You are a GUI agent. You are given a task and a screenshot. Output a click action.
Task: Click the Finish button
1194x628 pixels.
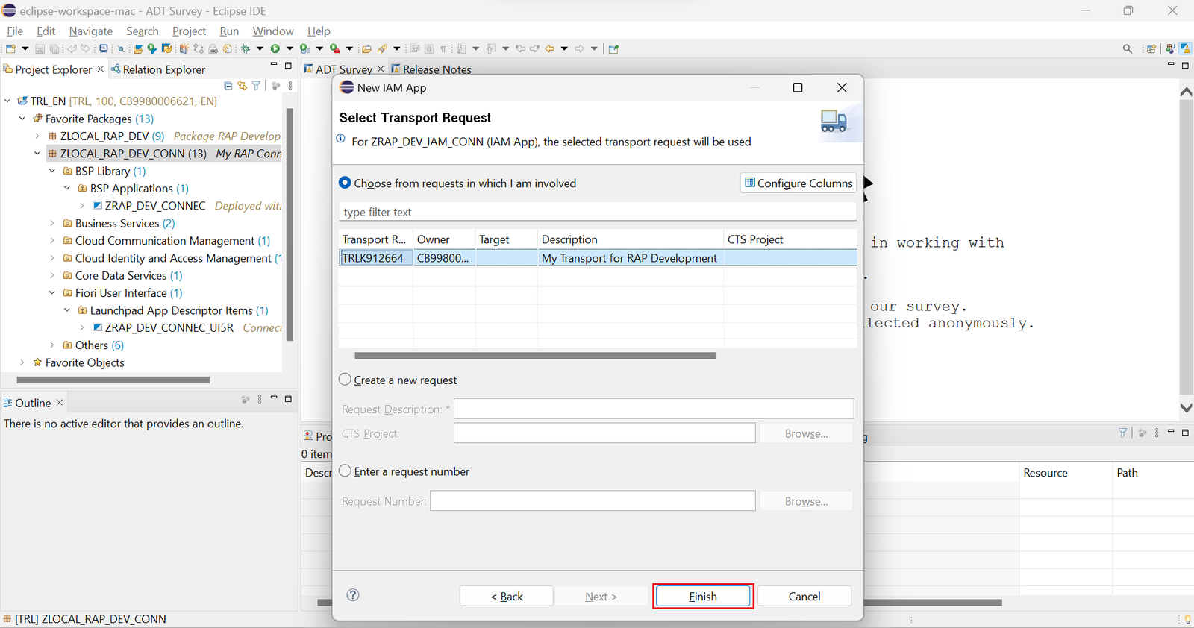click(x=703, y=596)
